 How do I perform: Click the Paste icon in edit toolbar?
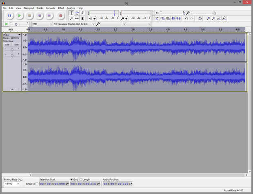pos(168,18)
